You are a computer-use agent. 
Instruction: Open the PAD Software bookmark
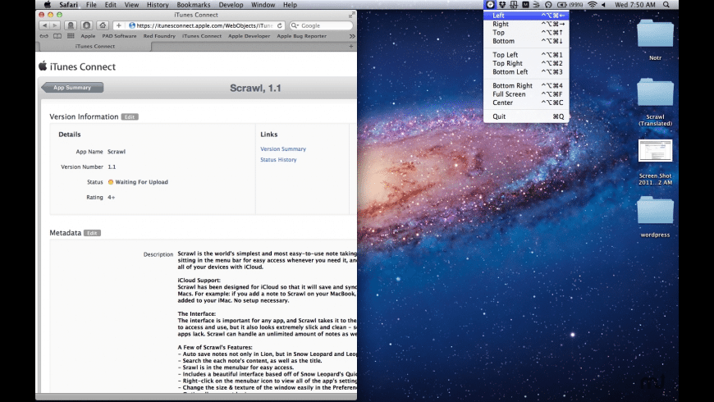point(119,36)
